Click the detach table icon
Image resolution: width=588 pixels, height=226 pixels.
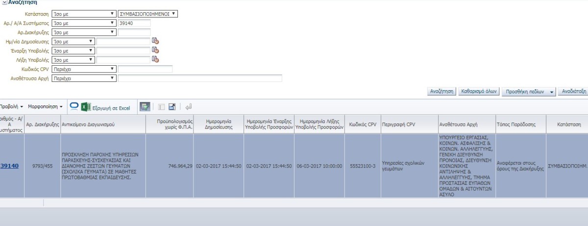coord(172,106)
